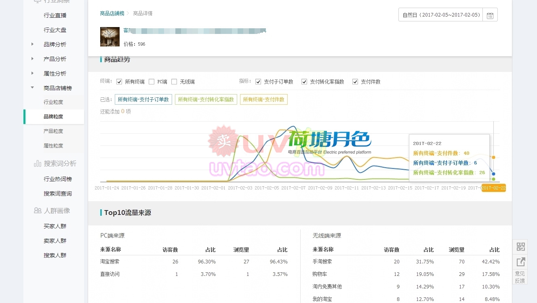Image resolution: width=537 pixels, height=303 pixels.
Task: Collapse the 商品店铺榜 section arrow
Action: (32, 88)
